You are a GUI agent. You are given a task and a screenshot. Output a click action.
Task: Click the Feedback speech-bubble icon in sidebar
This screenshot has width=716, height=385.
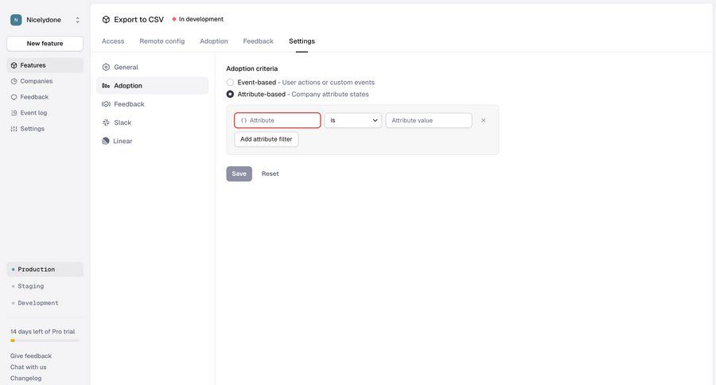tap(14, 97)
